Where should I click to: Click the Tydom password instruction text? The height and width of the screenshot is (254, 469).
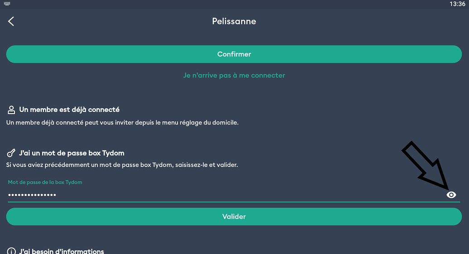(122, 165)
